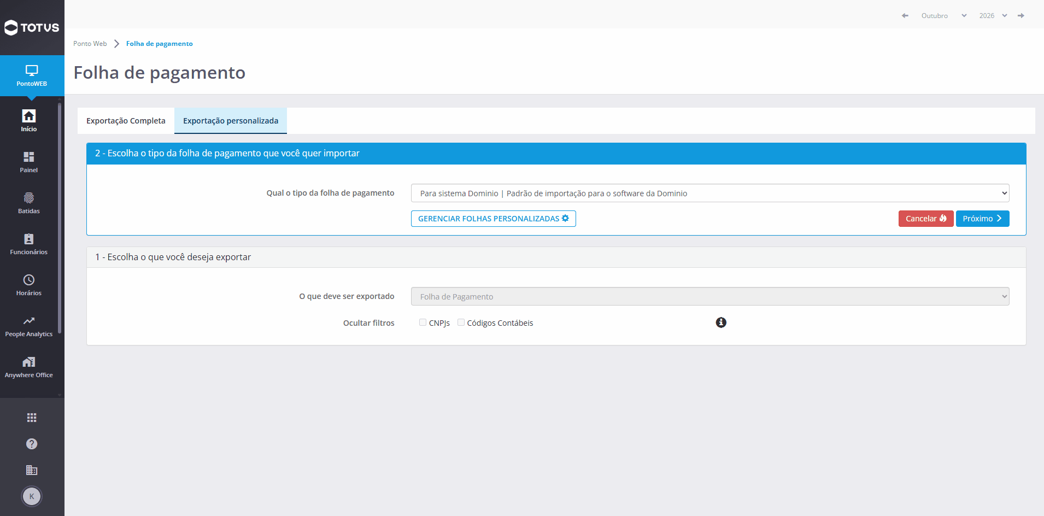The image size is (1044, 516).
Task: Open the Painel dashboard icon
Action: point(29,162)
